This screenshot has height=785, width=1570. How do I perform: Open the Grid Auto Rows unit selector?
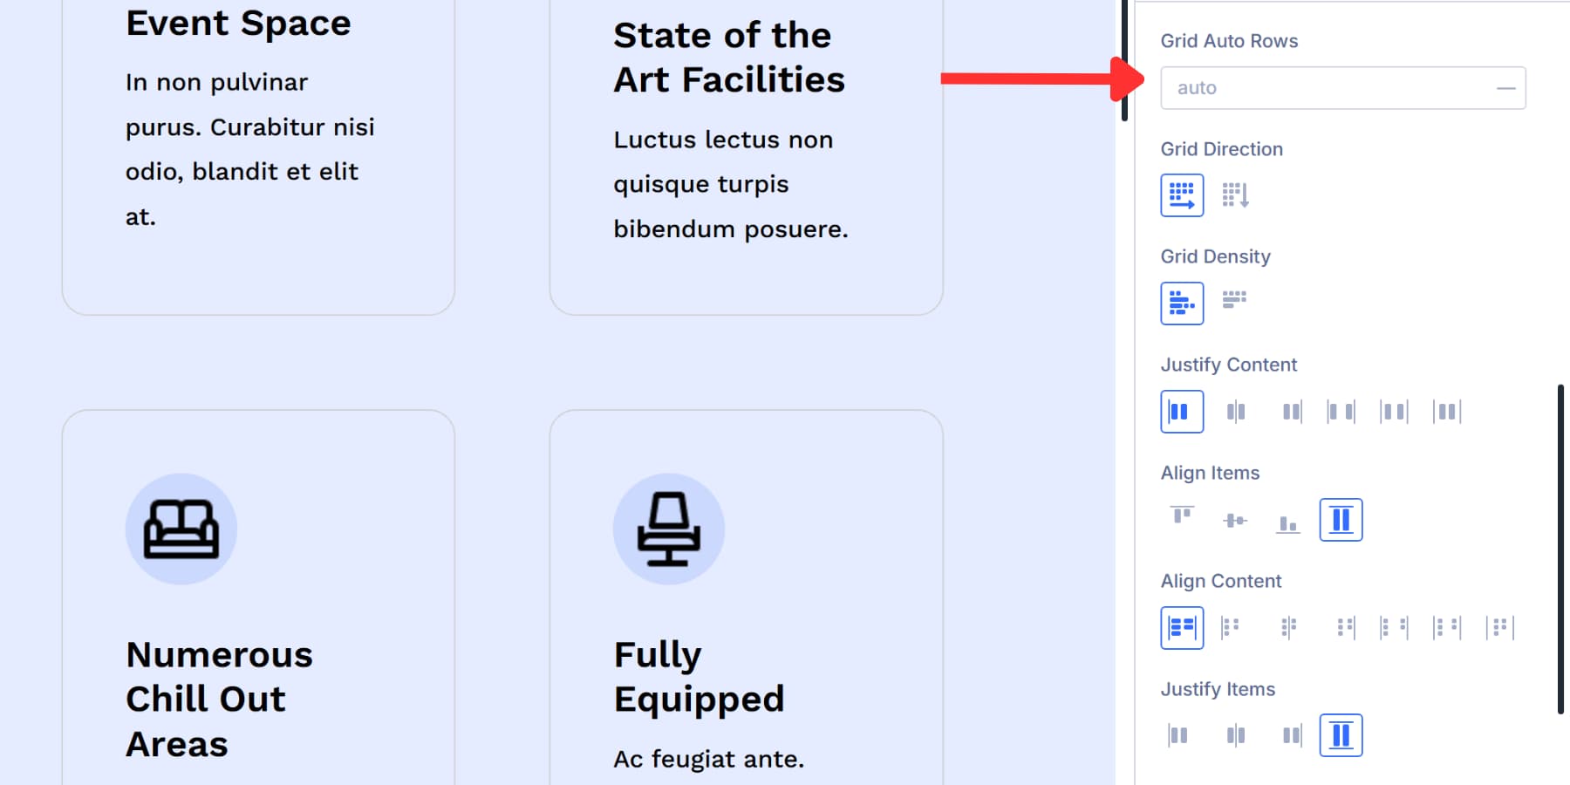pyautogui.click(x=1504, y=87)
